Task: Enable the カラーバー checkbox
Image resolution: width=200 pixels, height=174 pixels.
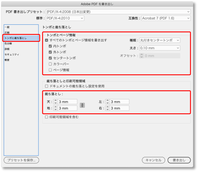Action: click(x=50, y=64)
